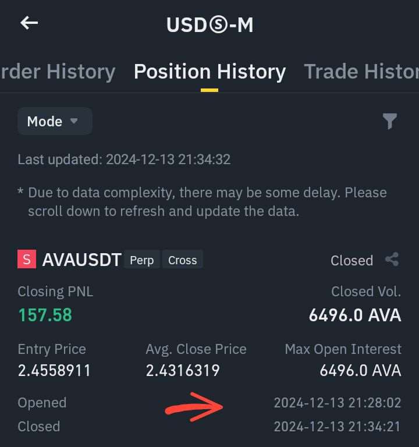Tap the USDⓈ-M page title
Image resolution: width=419 pixels, height=447 pixels.
click(x=210, y=24)
